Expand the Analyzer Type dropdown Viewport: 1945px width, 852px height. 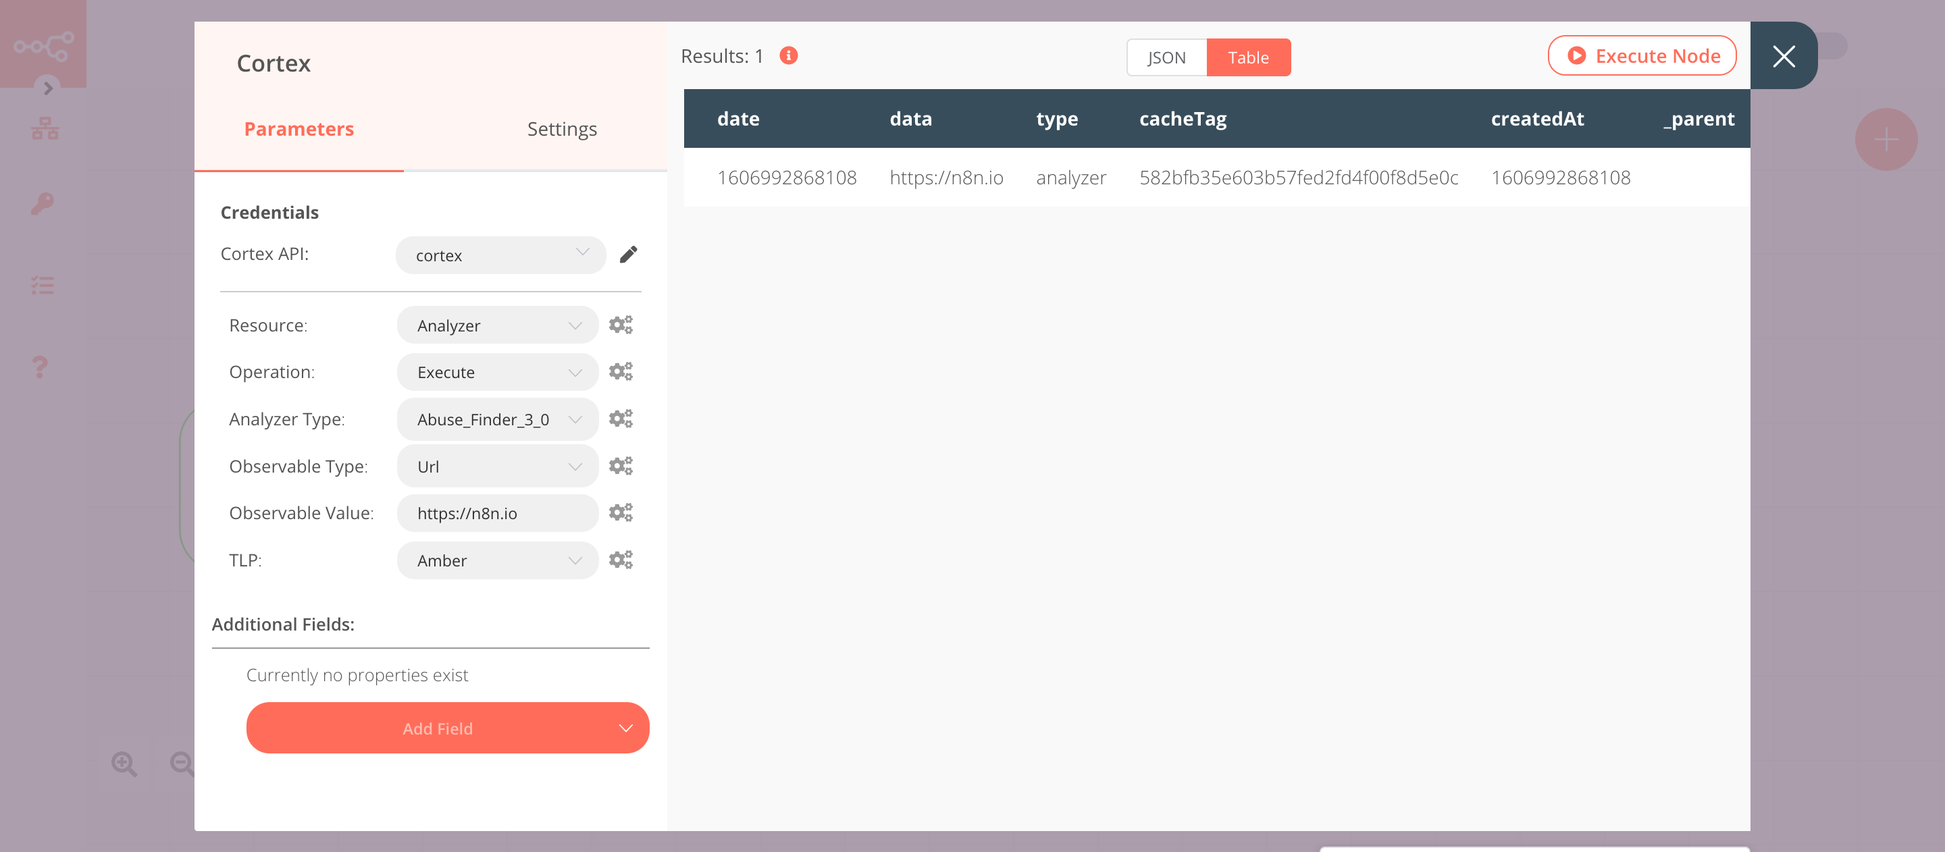[x=496, y=418]
